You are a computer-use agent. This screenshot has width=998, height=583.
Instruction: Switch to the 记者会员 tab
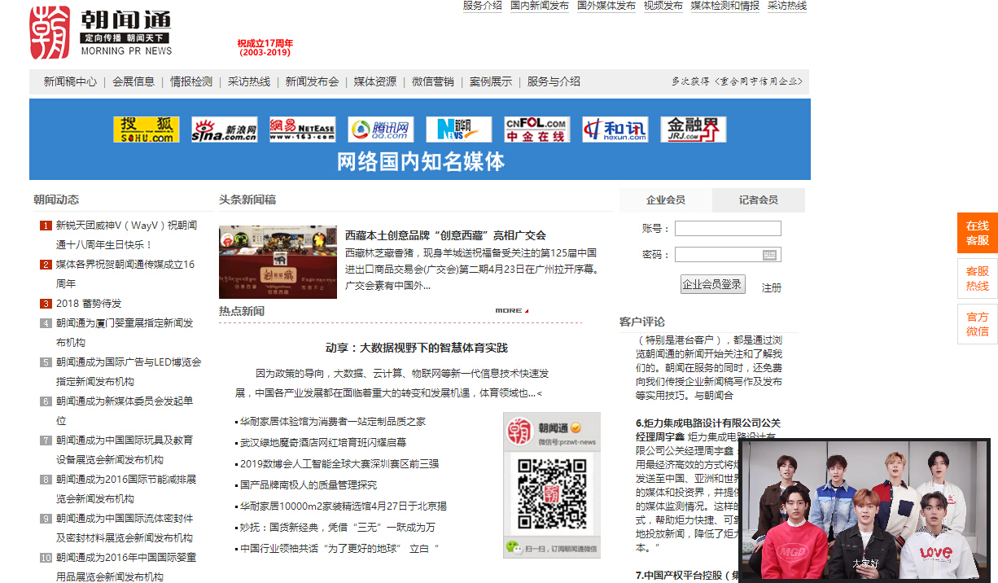(758, 200)
